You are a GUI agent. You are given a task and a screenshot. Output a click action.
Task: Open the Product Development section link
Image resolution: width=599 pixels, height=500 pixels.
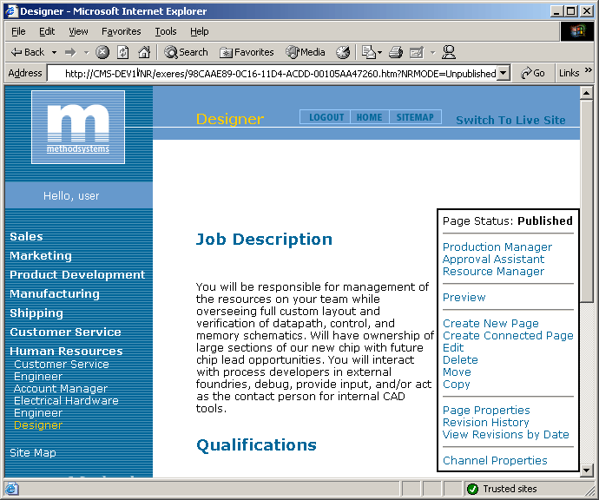(77, 274)
